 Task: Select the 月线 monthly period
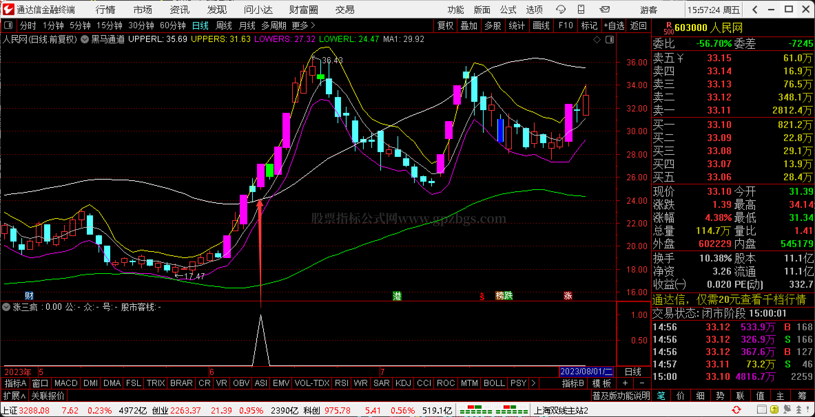pos(247,25)
